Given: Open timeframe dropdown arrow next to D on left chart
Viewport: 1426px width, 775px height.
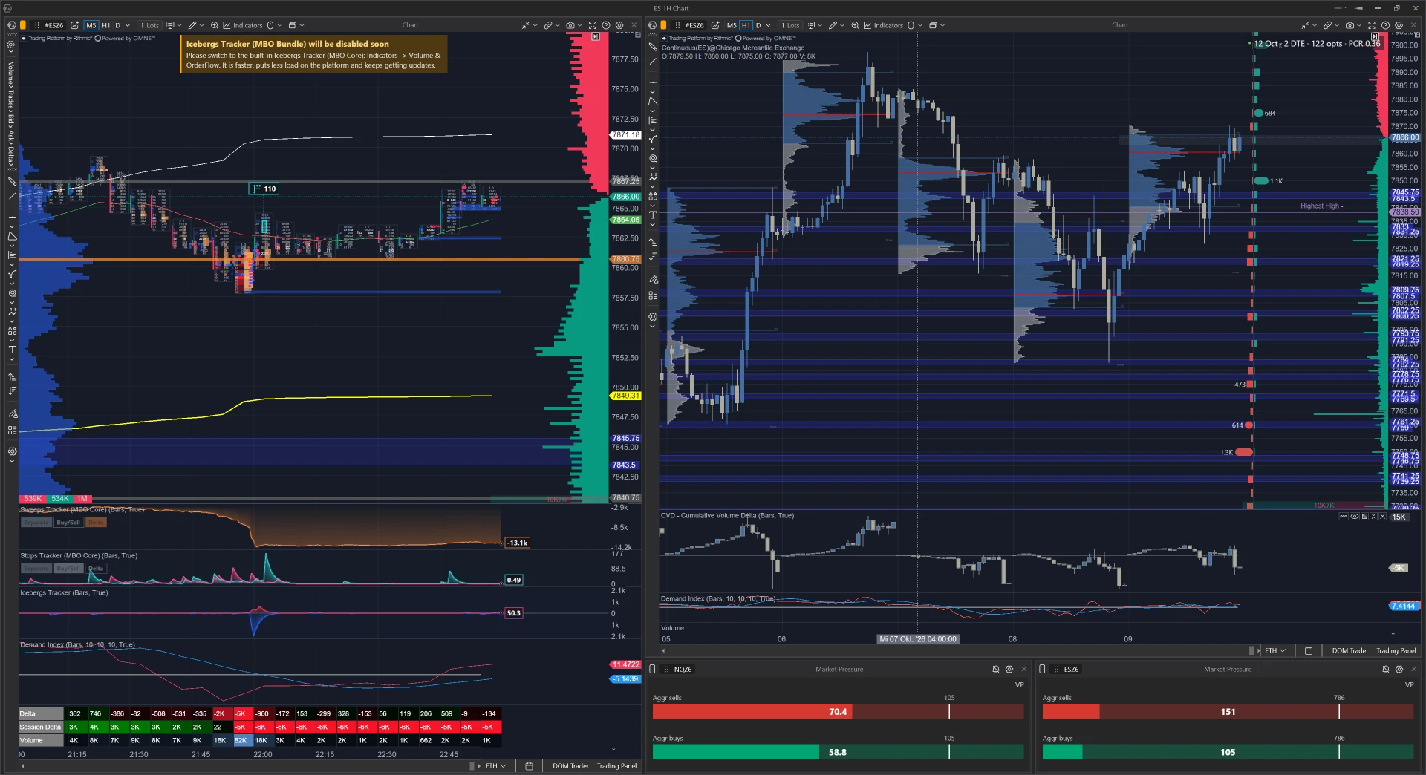Looking at the screenshot, I should pos(128,25).
